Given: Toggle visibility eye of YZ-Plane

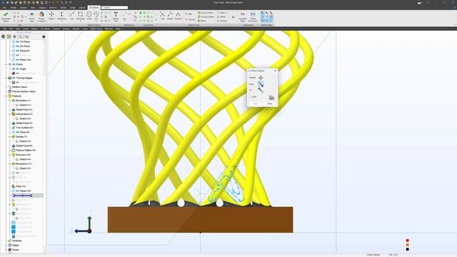Looking at the screenshot, I should (x=17, y=41).
